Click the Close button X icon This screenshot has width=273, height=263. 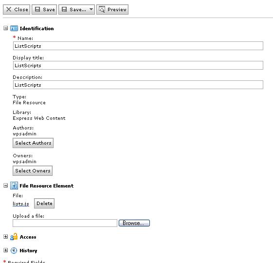(9, 9)
